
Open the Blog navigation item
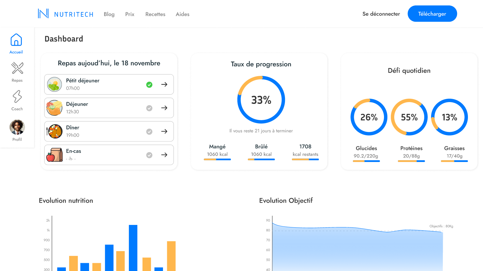click(x=109, y=14)
